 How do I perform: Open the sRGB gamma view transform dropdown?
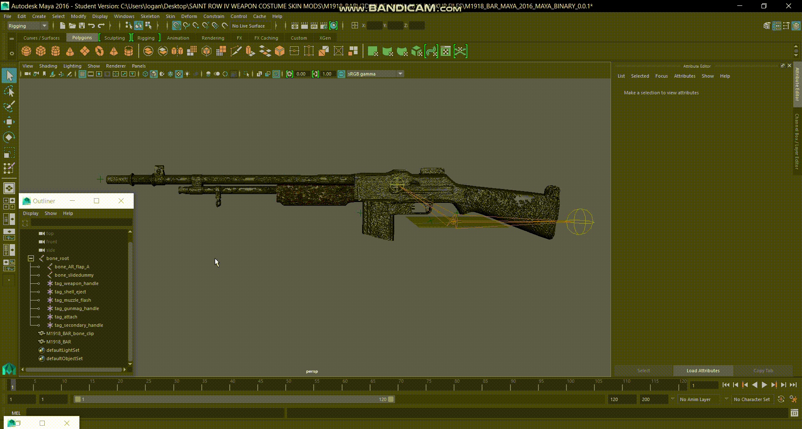(375, 74)
